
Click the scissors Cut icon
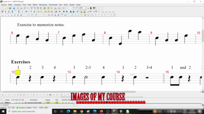tap(55, 8)
